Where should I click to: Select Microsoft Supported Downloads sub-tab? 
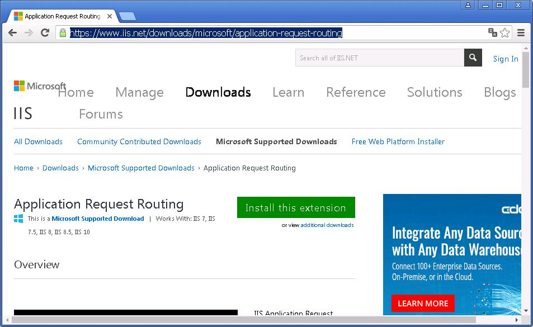click(276, 141)
